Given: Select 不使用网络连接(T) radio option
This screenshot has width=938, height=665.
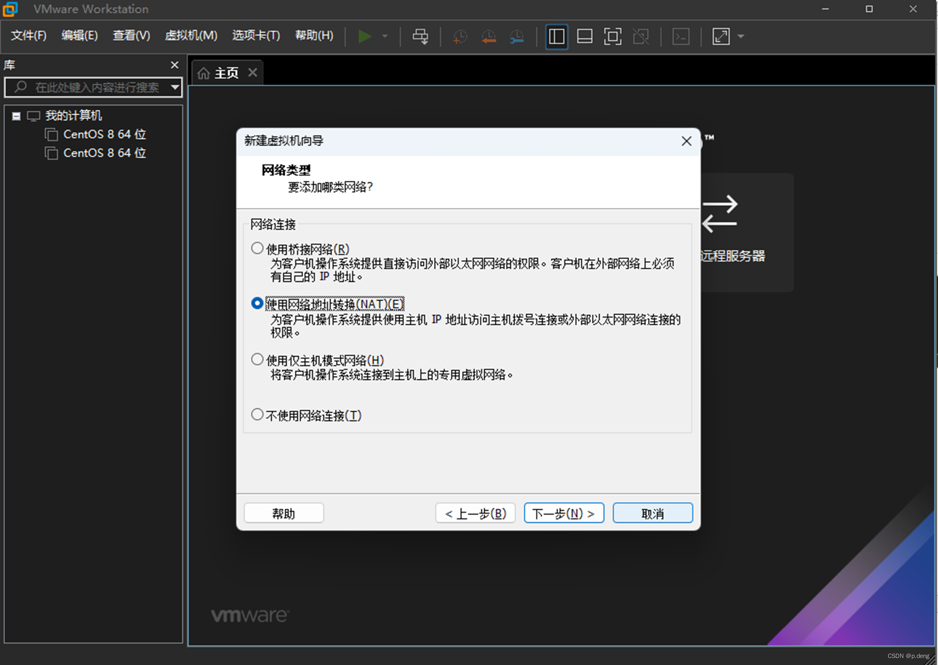Looking at the screenshot, I should (257, 414).
